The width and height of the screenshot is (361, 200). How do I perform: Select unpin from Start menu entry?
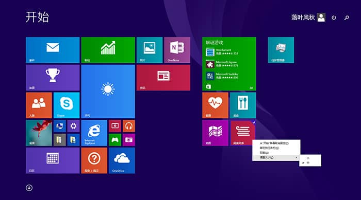pyautogui.click(x=276, y=143)
